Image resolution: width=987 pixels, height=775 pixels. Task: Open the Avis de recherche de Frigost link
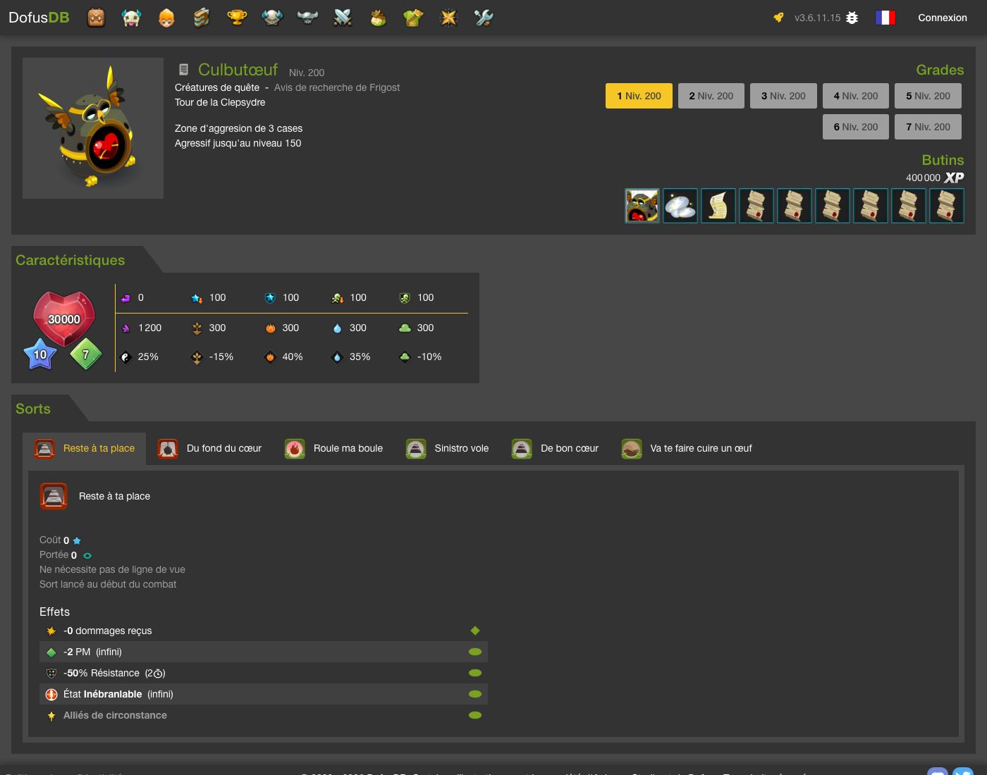[x=337, y=87]
